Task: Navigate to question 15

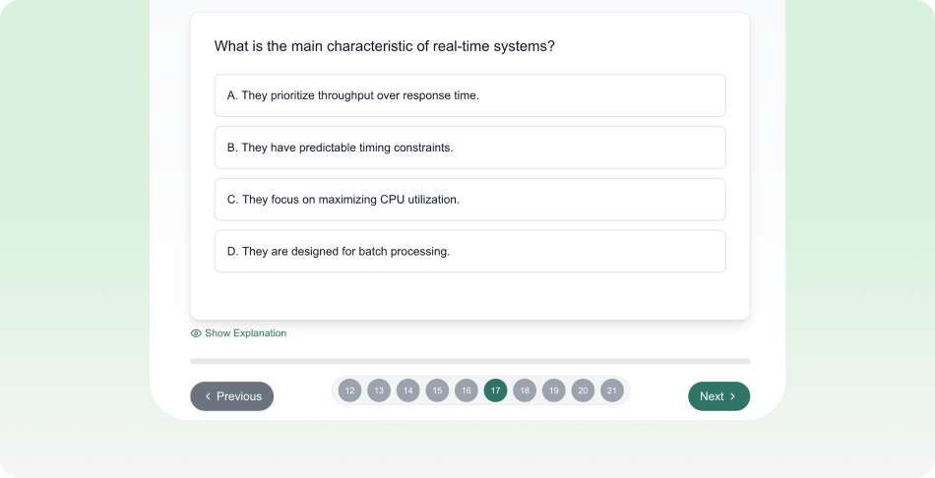Action: pos(437,390)
